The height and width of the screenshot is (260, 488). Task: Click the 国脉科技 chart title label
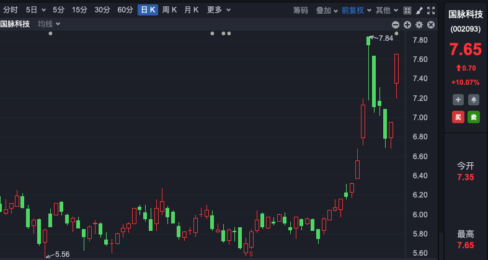coord(15,24)
